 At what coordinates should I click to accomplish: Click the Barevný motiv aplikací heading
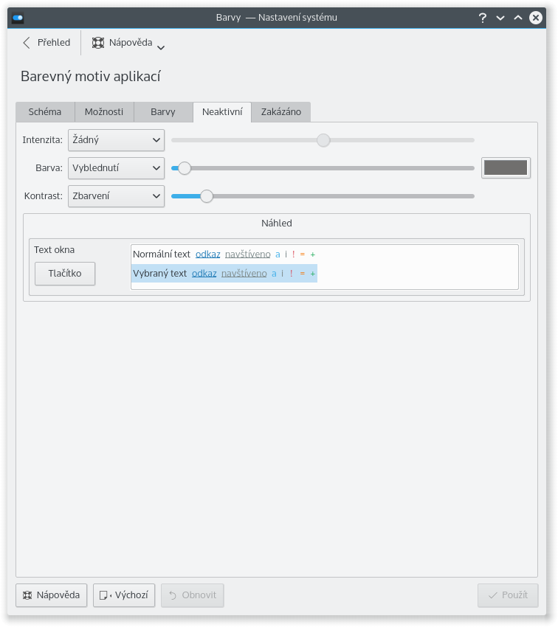click(91, 77)
